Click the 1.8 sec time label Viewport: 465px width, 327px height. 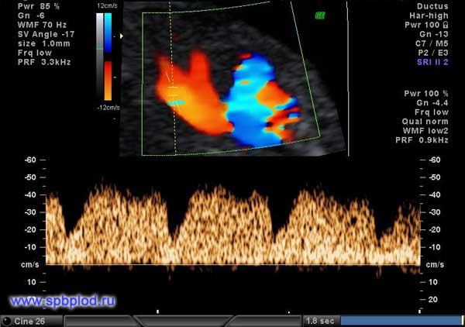(x=319, y=321)
